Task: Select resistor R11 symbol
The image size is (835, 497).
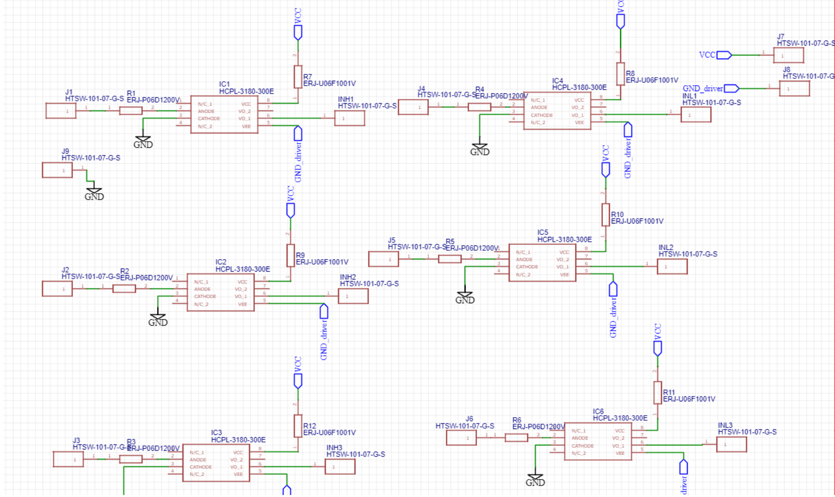Action: (x=657, y=392)
